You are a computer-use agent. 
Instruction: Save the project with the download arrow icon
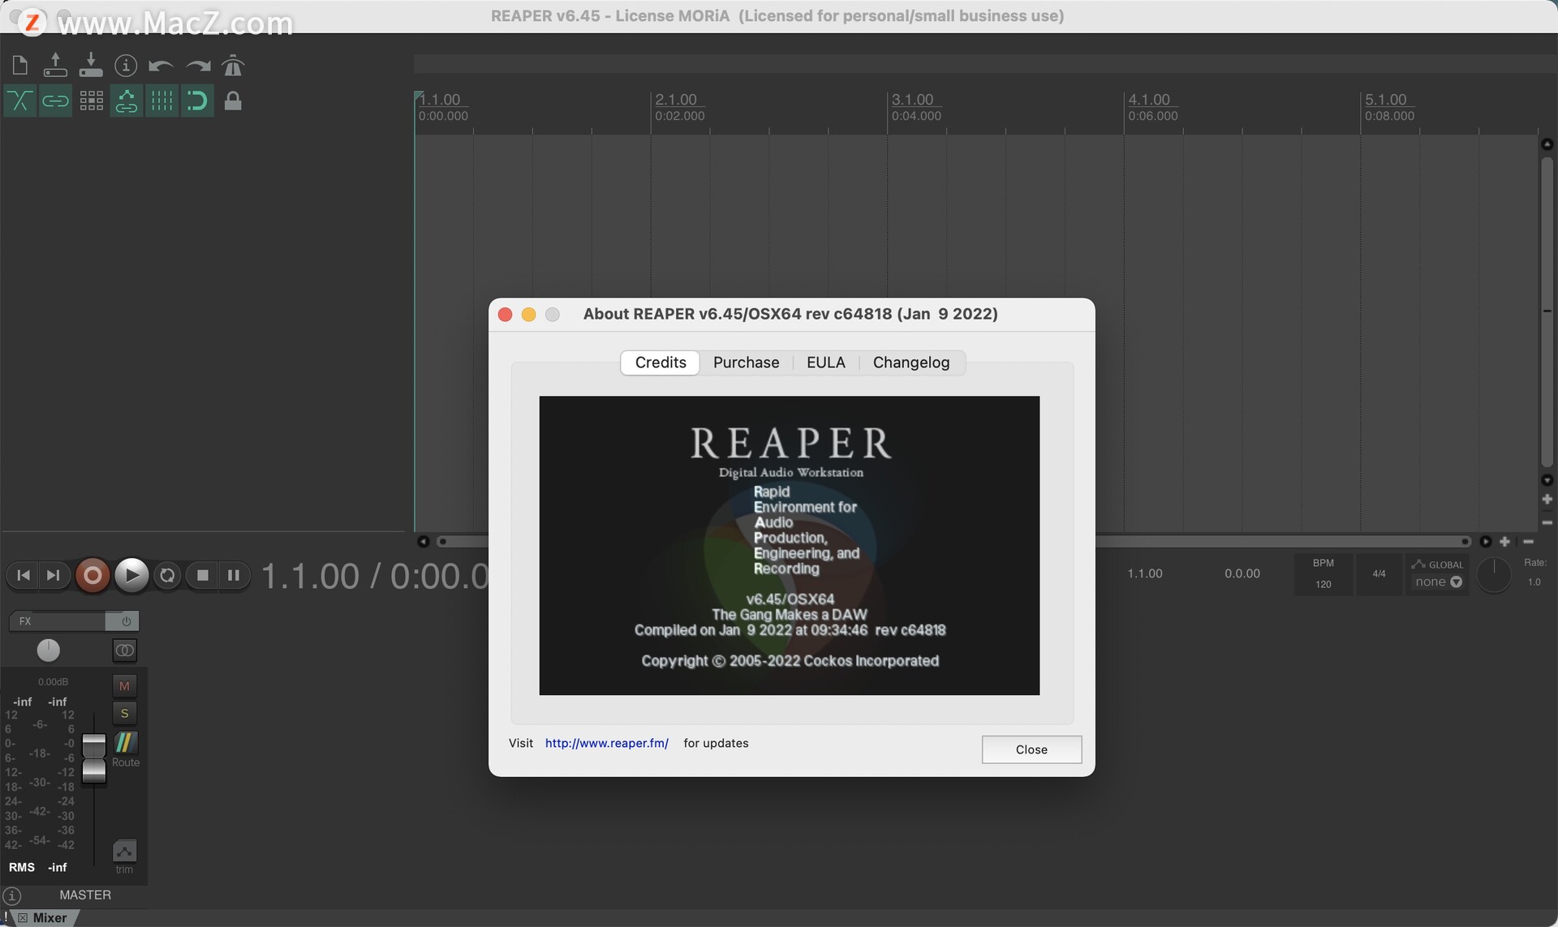click(x=91, y=65)
